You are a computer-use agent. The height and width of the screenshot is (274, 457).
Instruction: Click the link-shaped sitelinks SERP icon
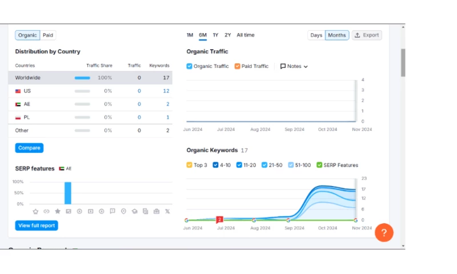coord(47,211)
